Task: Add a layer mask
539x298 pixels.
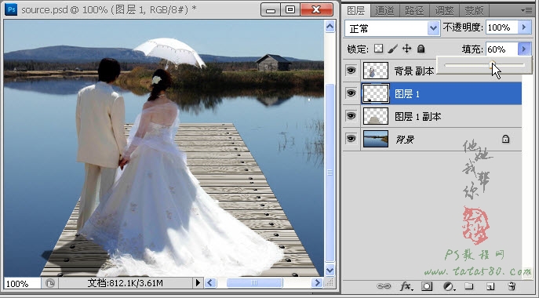Action: click(x=427, y=286)
